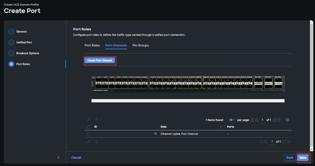
Task: Collapse the left wizard sidebar
Action: [58, 158]
